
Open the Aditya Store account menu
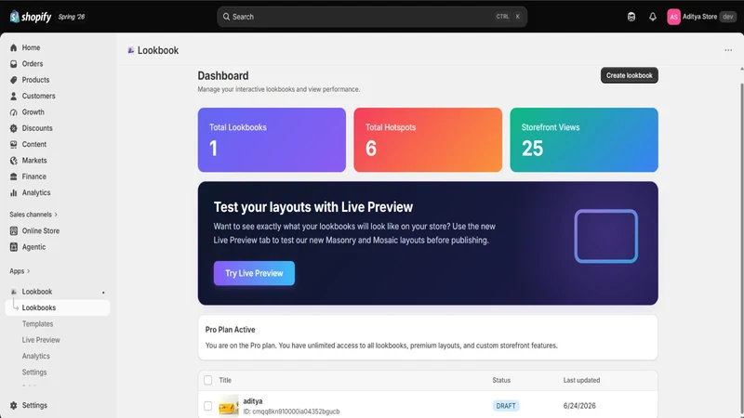point(701,17)
